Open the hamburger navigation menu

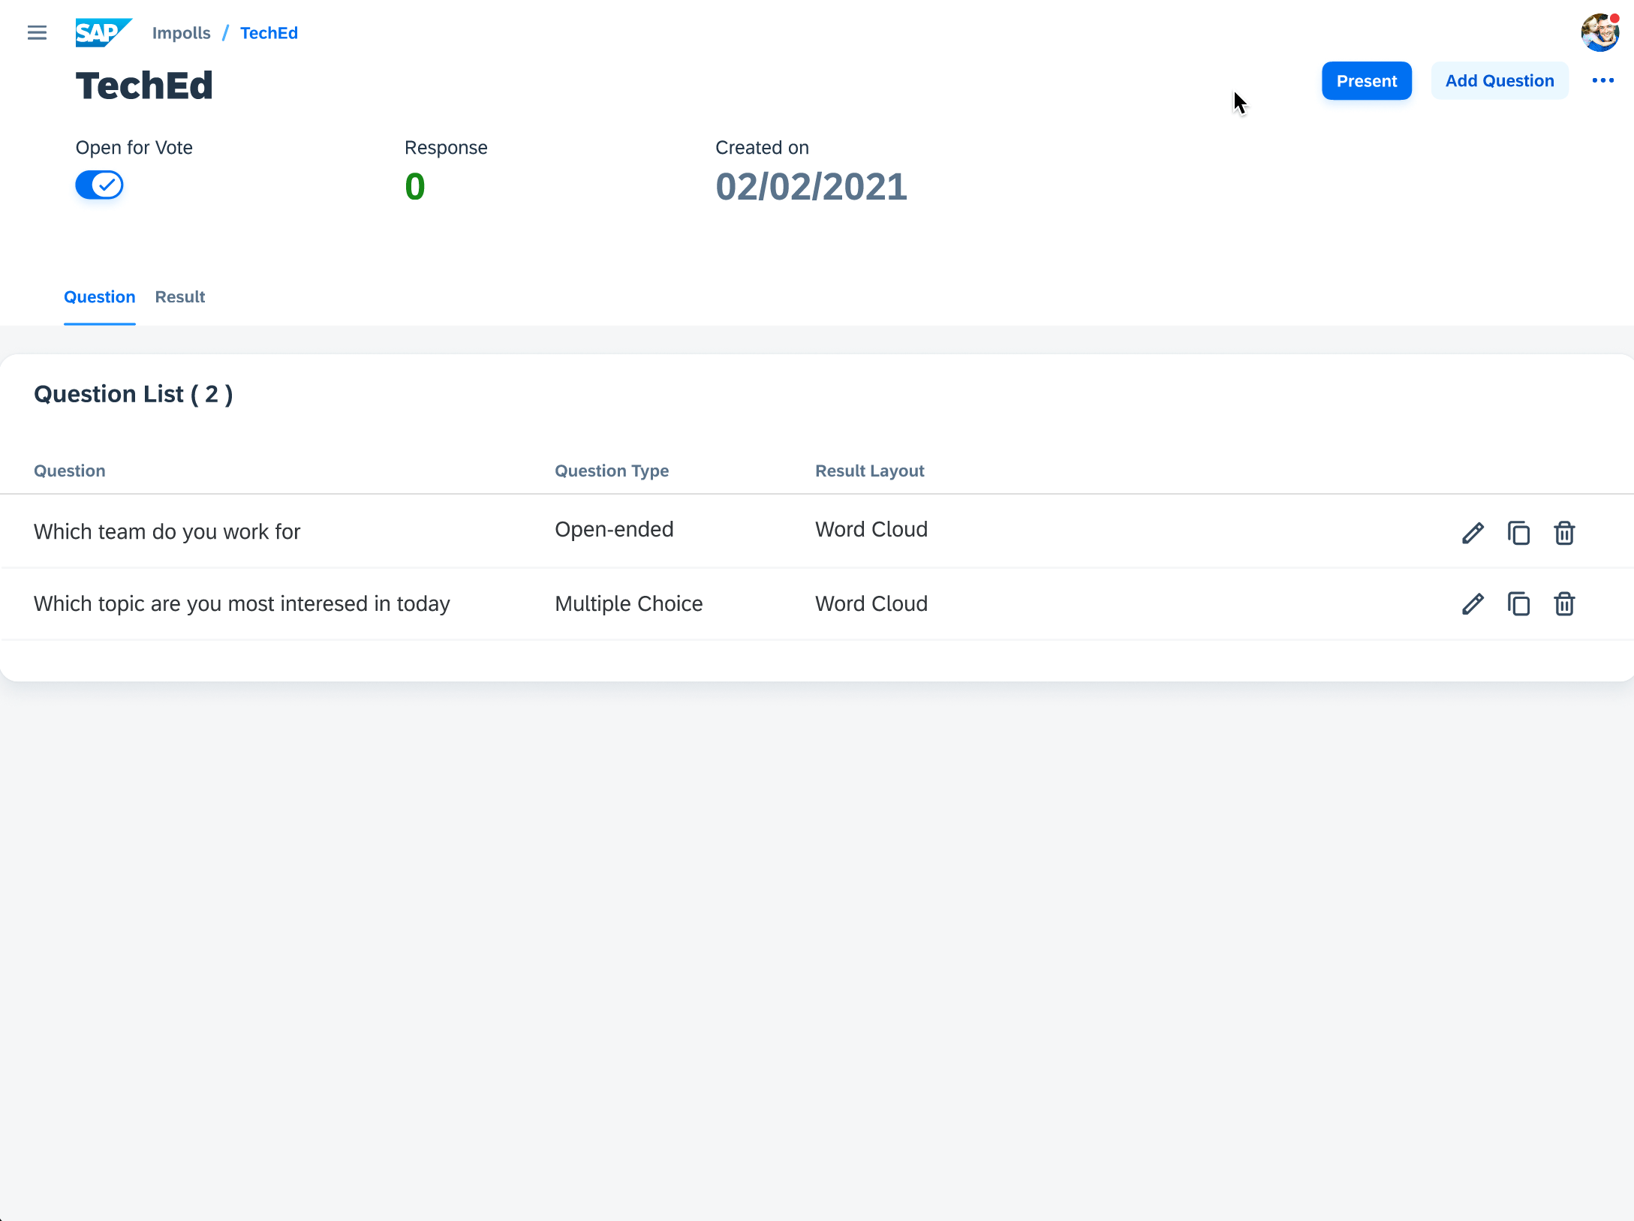click(37, 33)
